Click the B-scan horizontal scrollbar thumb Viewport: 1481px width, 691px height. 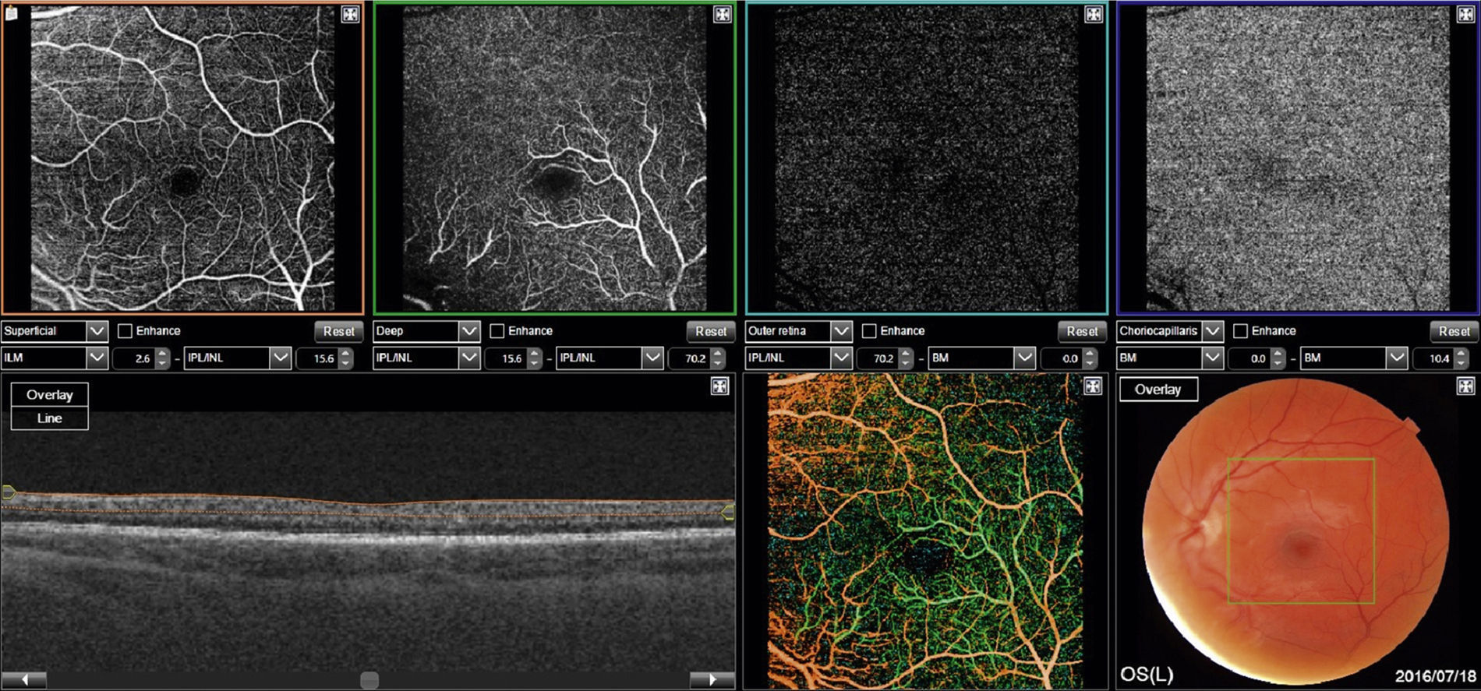(x=369, y=679)
